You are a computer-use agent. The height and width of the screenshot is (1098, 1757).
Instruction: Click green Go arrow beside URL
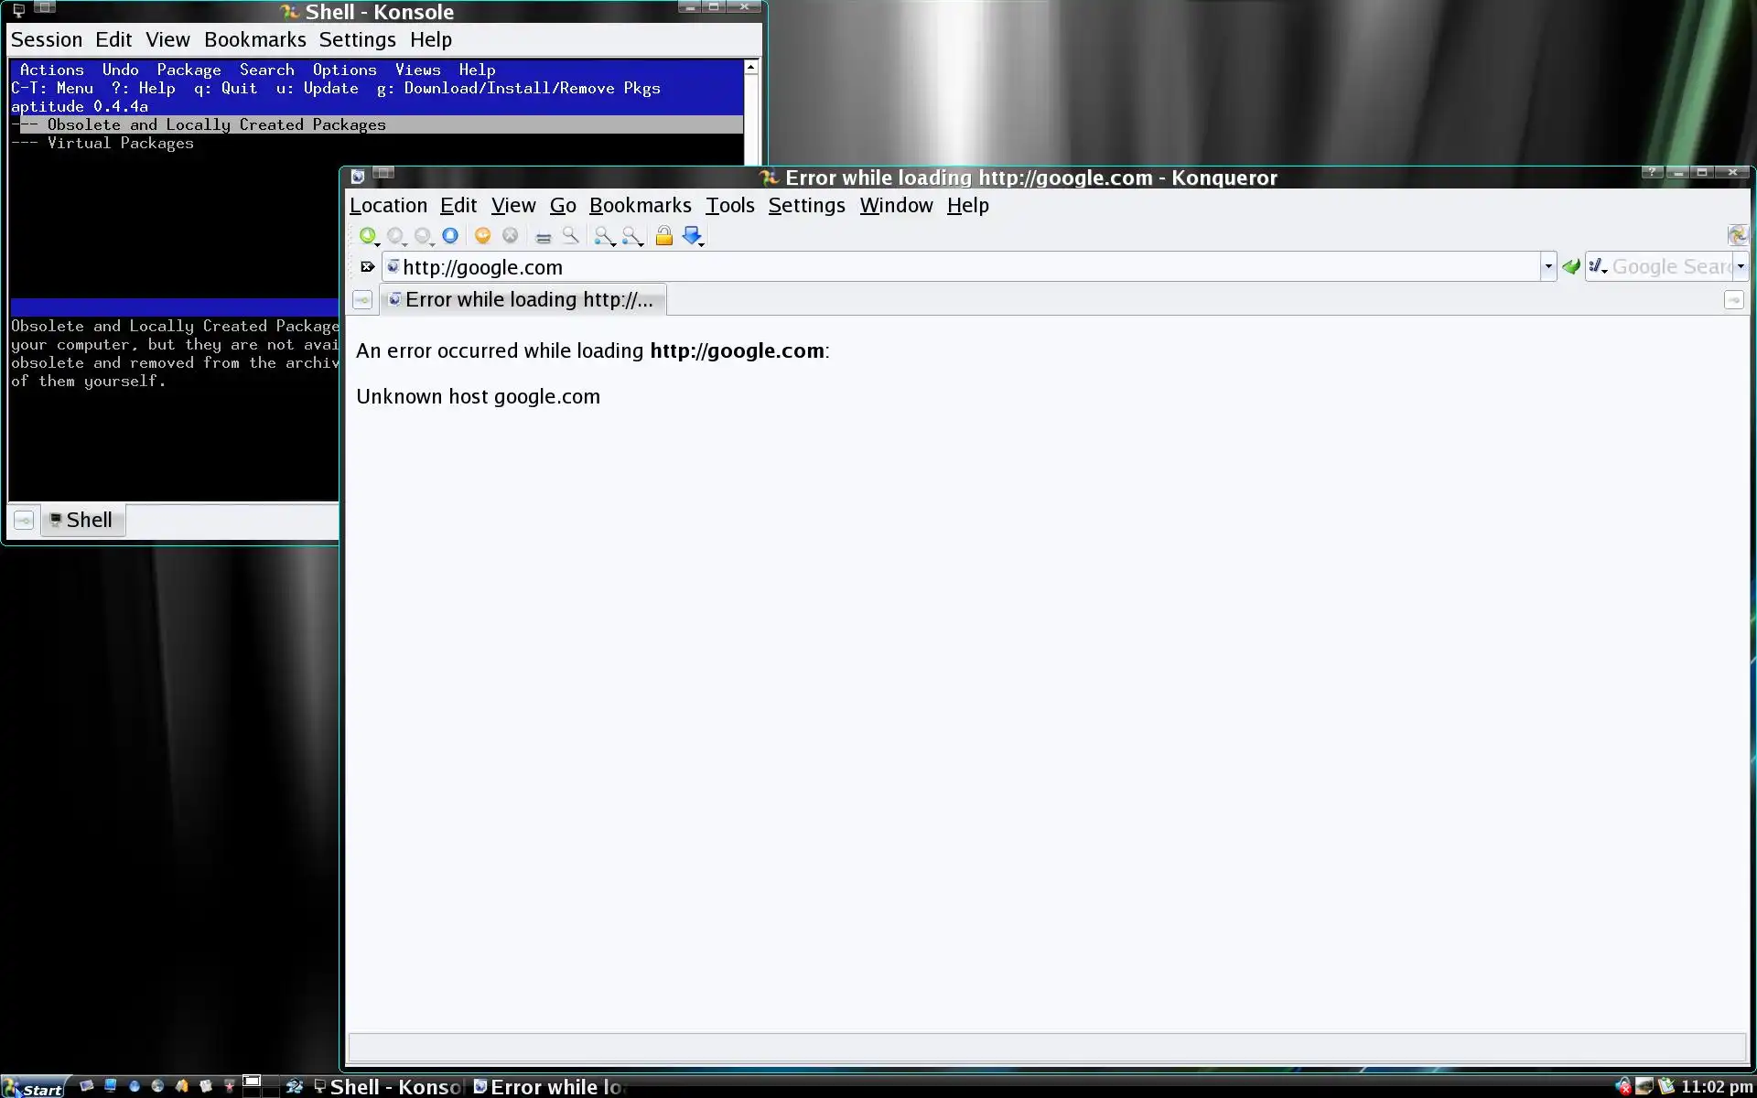click(1570, 267)
